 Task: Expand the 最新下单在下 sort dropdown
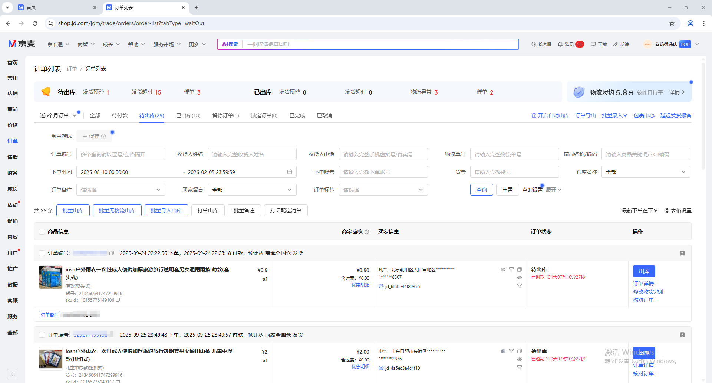point(639,210)
